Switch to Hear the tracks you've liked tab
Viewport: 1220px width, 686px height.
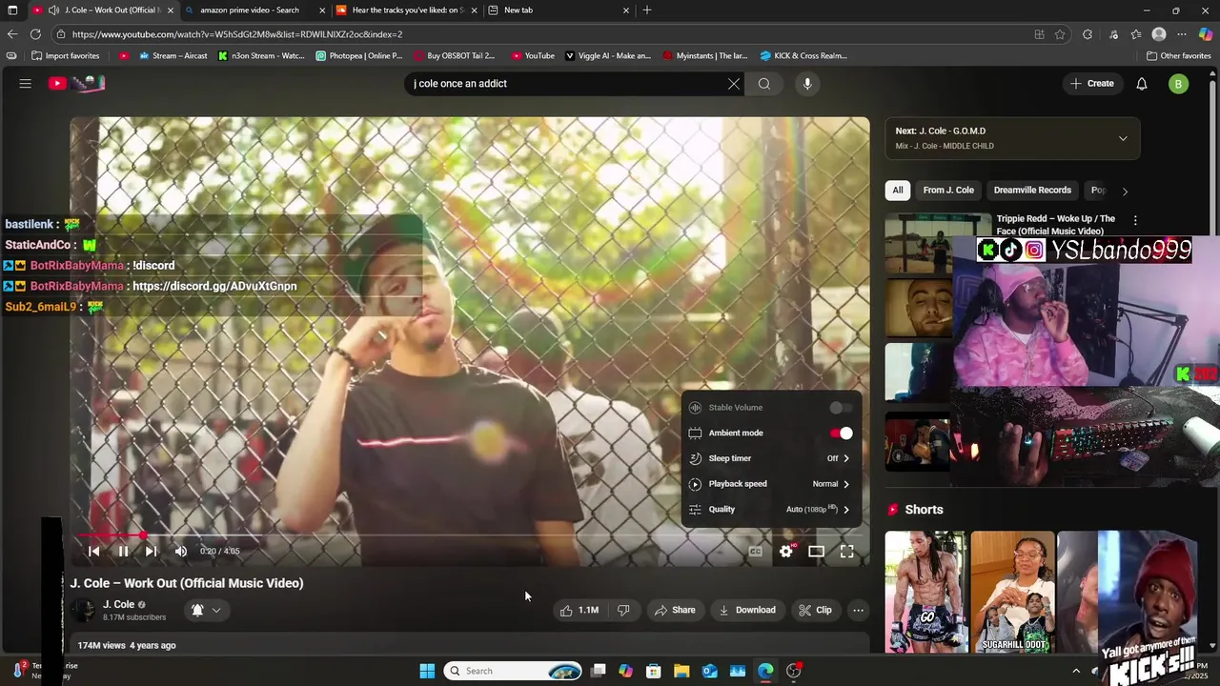407,10
